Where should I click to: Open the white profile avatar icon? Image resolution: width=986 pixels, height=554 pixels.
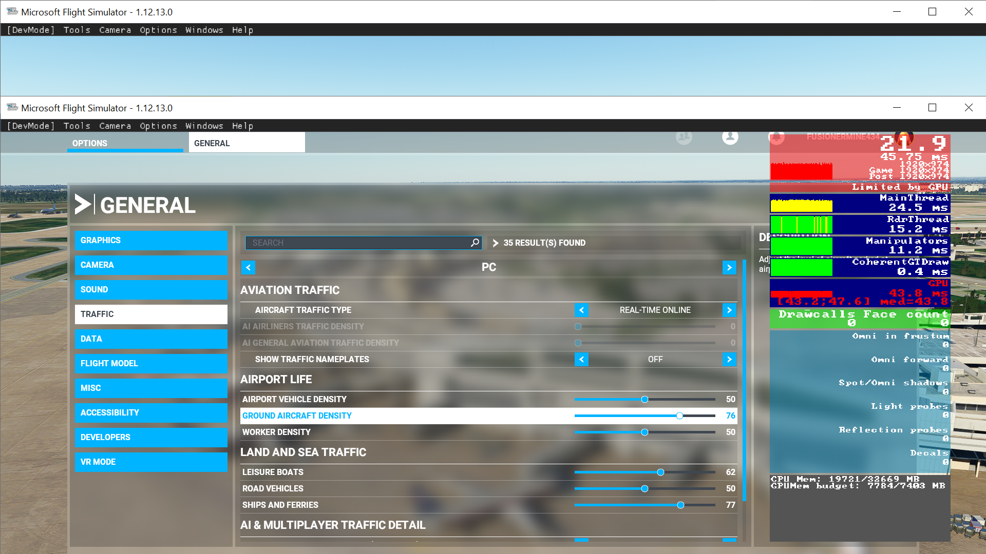click(730, 137)
